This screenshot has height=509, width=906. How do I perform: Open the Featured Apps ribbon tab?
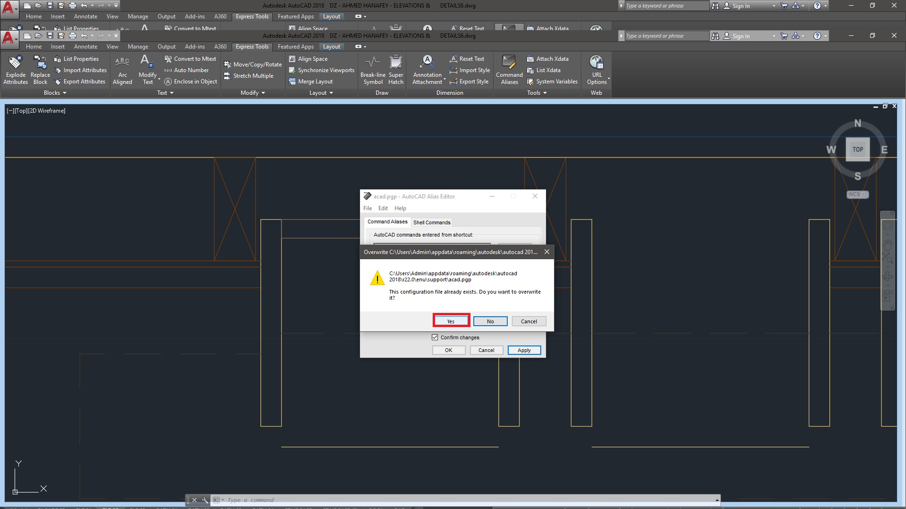pos(295,47)
